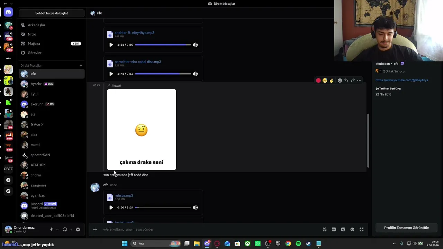The width and height of the screenshot is (443, 249).
Task: React with the victory hand emoji
Action: 331,81
